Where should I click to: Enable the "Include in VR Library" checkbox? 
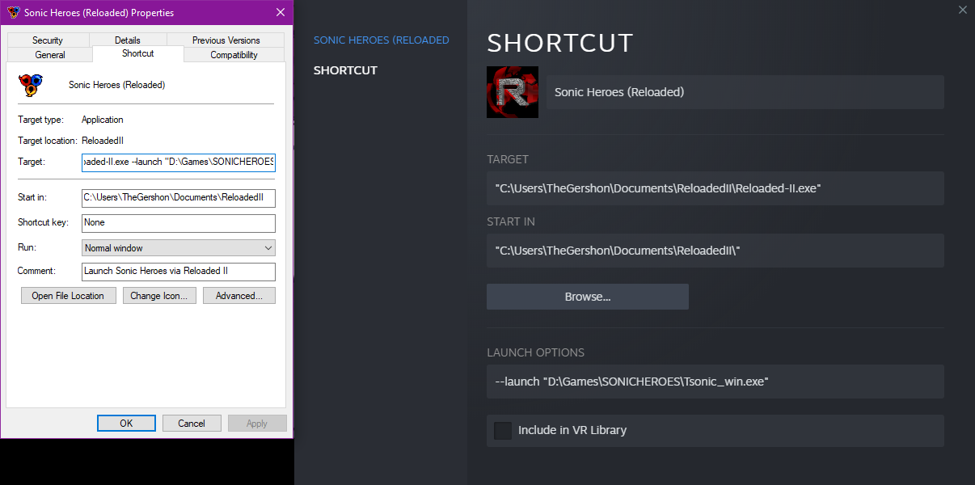[502, 430]
